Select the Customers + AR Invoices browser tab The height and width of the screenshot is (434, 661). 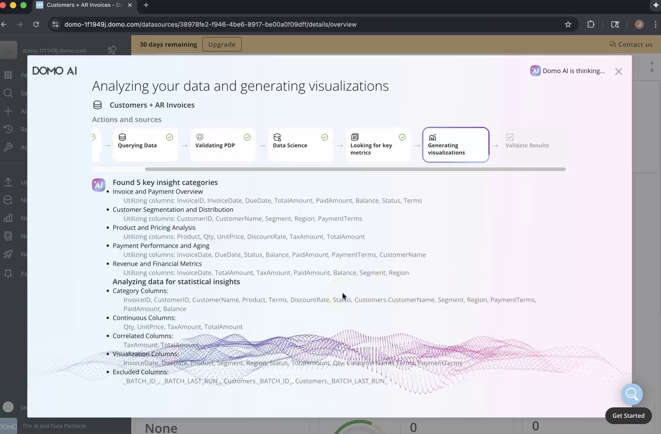84,5
